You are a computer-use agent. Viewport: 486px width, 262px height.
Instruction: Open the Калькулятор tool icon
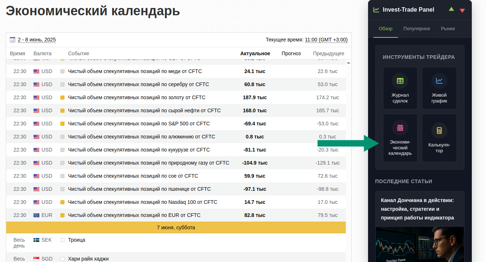[x=439, y=130]
